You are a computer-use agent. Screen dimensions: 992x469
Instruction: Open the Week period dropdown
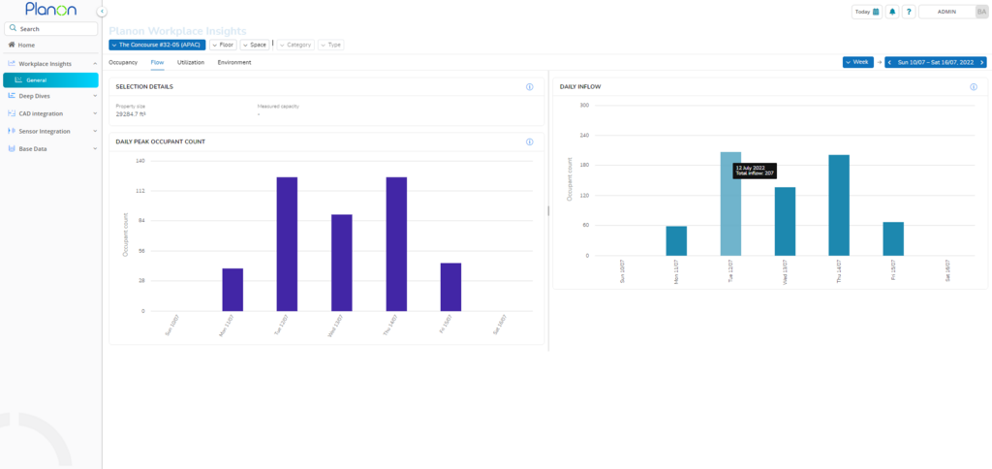[x=858, y=62]
